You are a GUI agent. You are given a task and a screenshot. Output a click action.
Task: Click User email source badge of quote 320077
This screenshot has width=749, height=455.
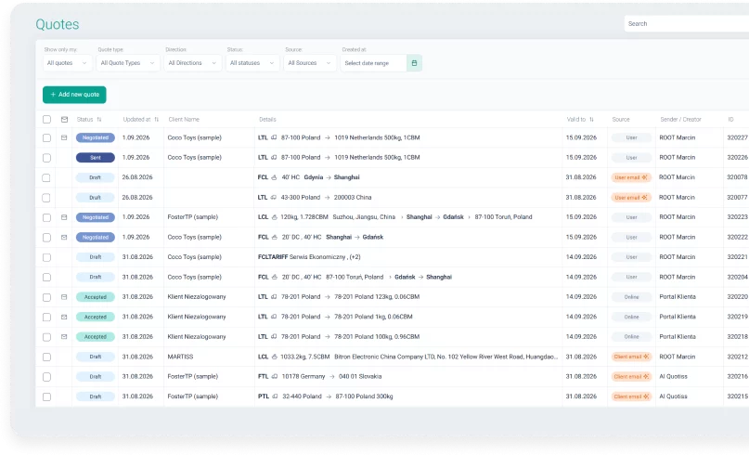coord(631,198)
